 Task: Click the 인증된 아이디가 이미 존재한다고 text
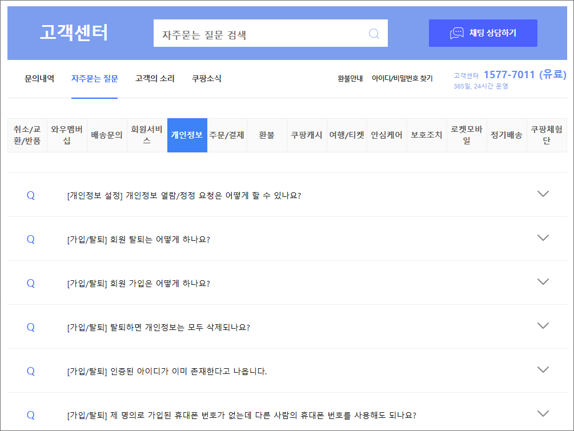coord(167,371)
